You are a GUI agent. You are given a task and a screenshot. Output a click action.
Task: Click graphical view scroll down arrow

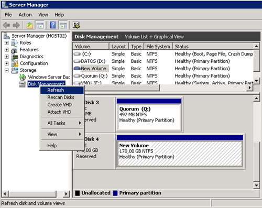[x=256, y=185]
